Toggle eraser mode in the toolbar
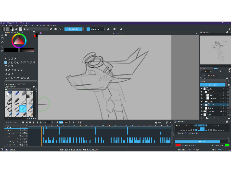 click(51, 29)
